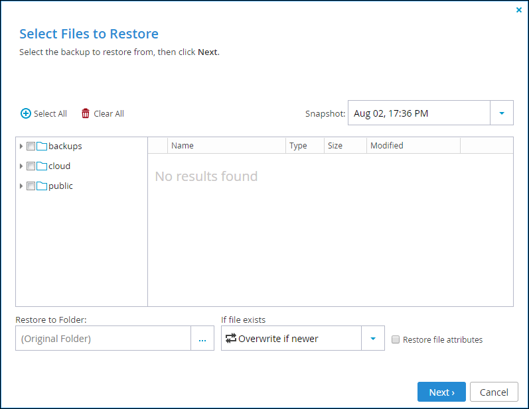Viewport: 529px width, 409px height.
Task: Select the backups folder name
Action: click(65, 146)
